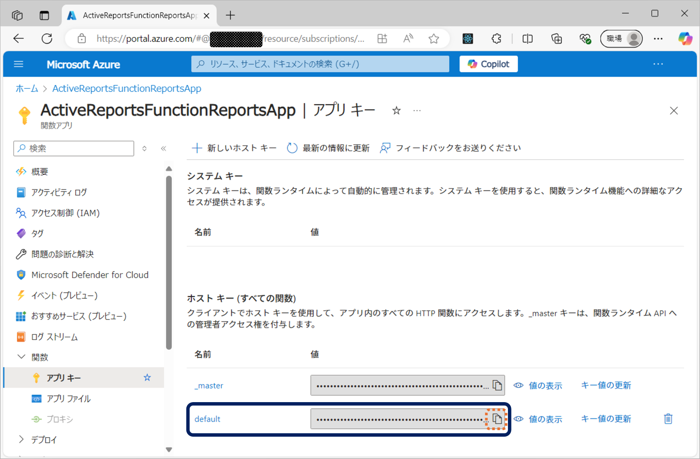
Task: Open the 職場 profile button
Action: click(x=621, y=39)
